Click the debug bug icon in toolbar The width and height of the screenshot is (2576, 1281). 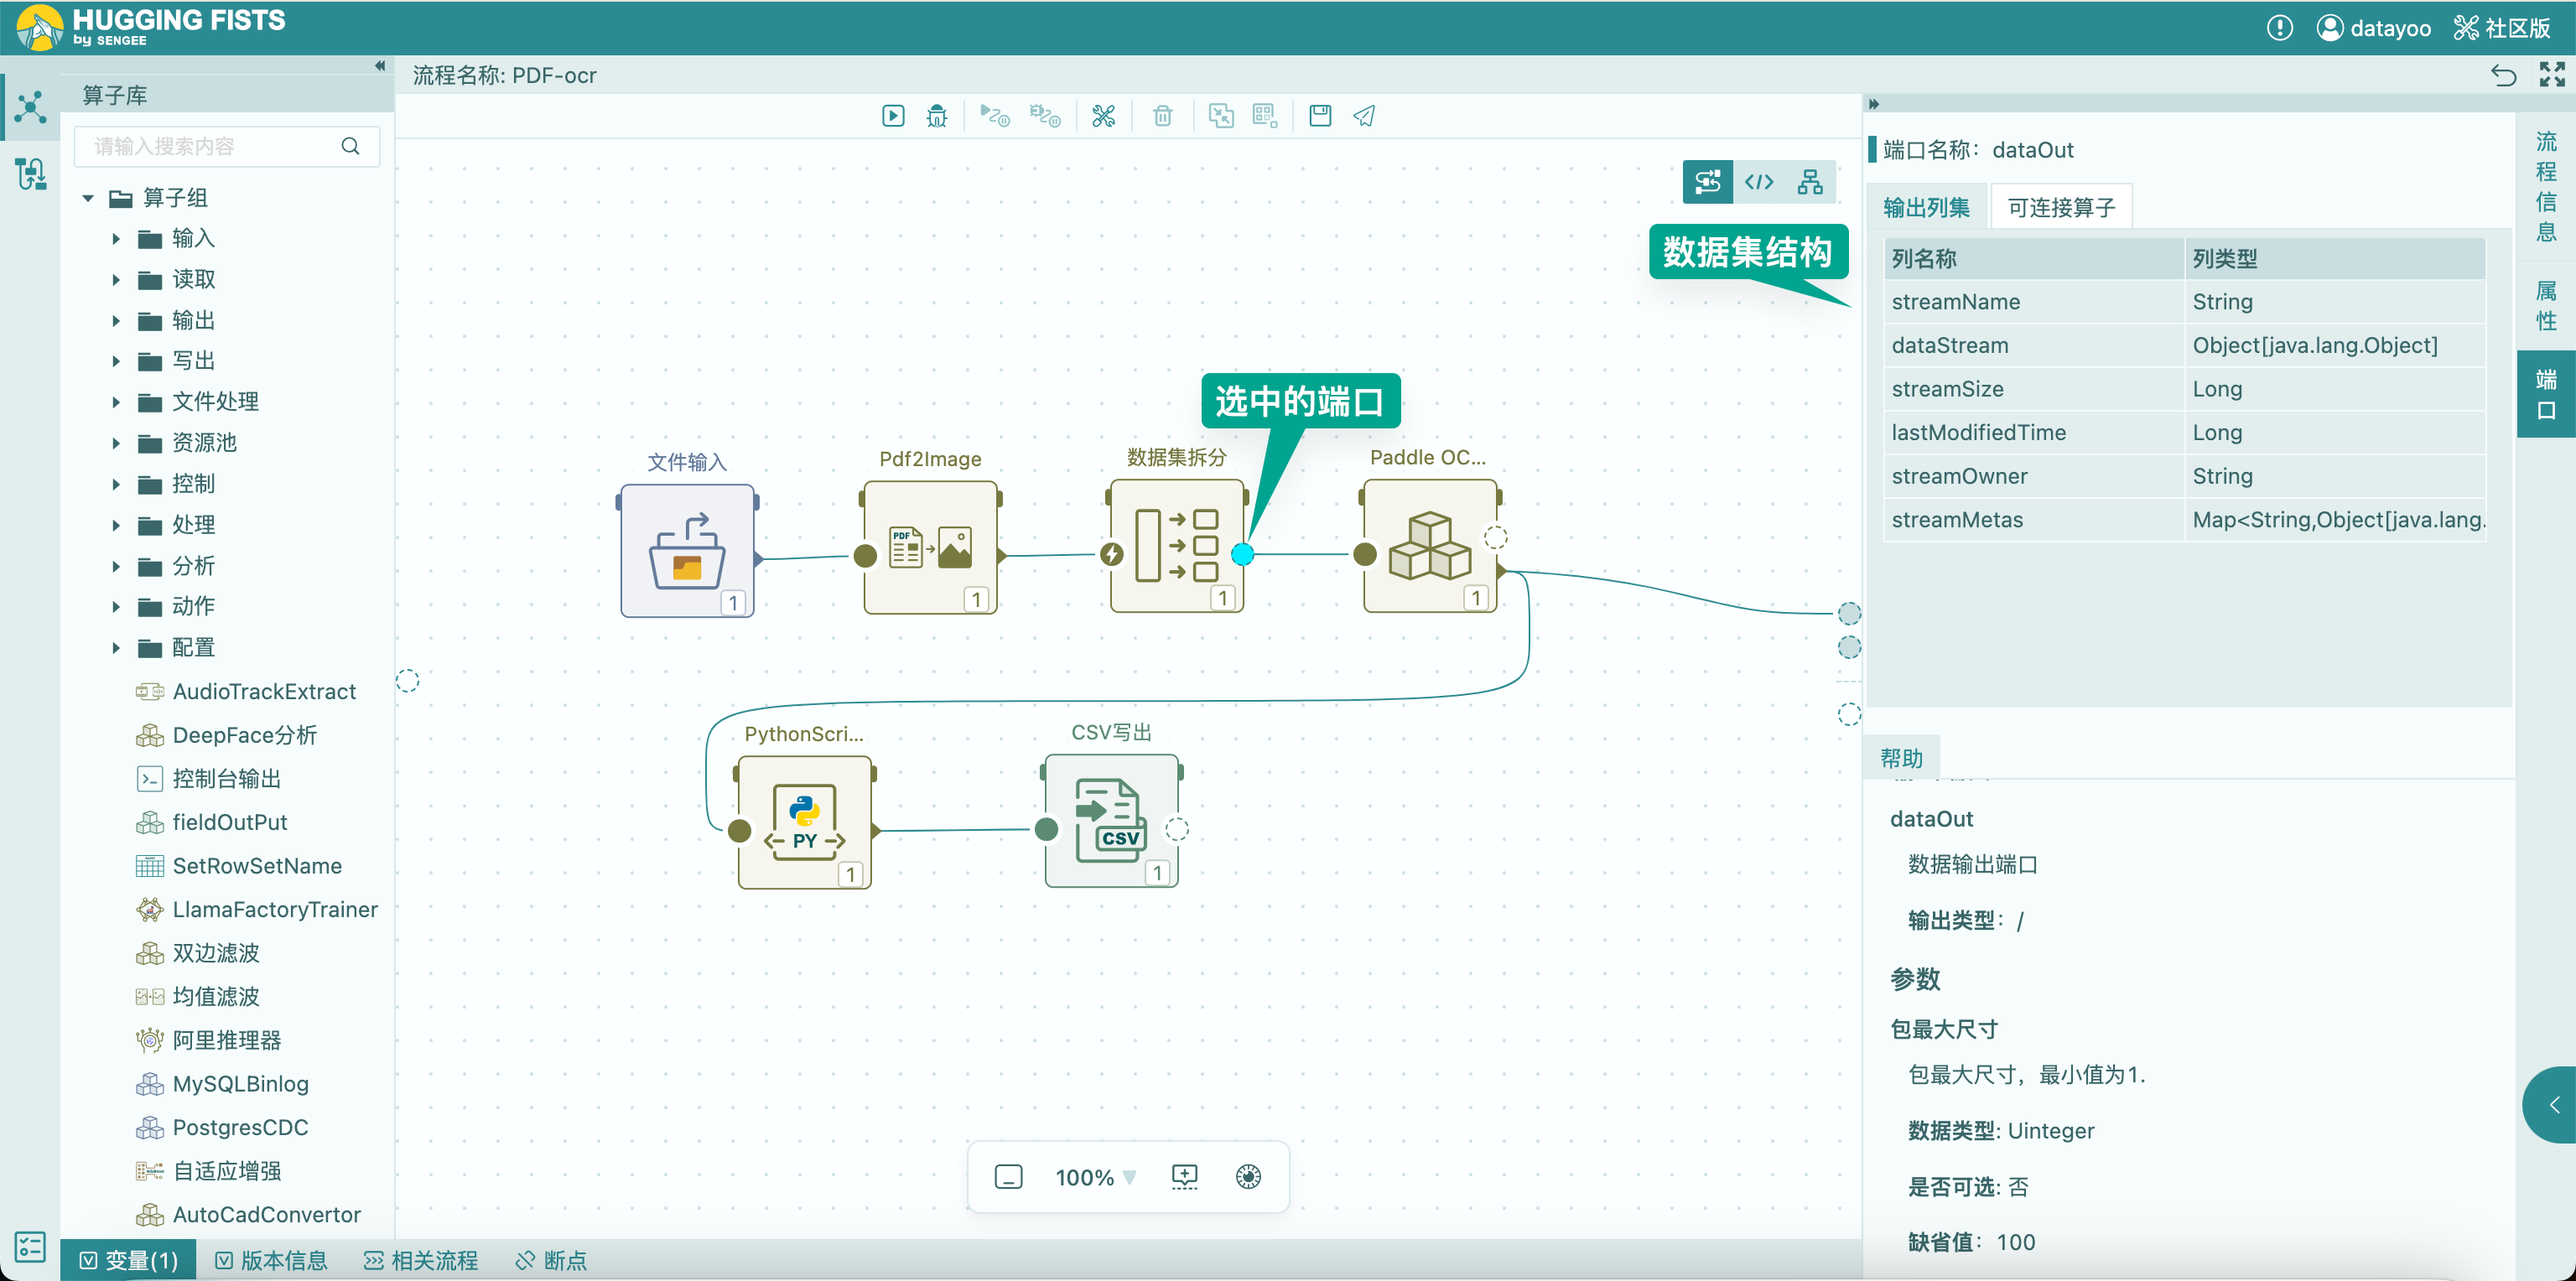(x=937, y=116)
